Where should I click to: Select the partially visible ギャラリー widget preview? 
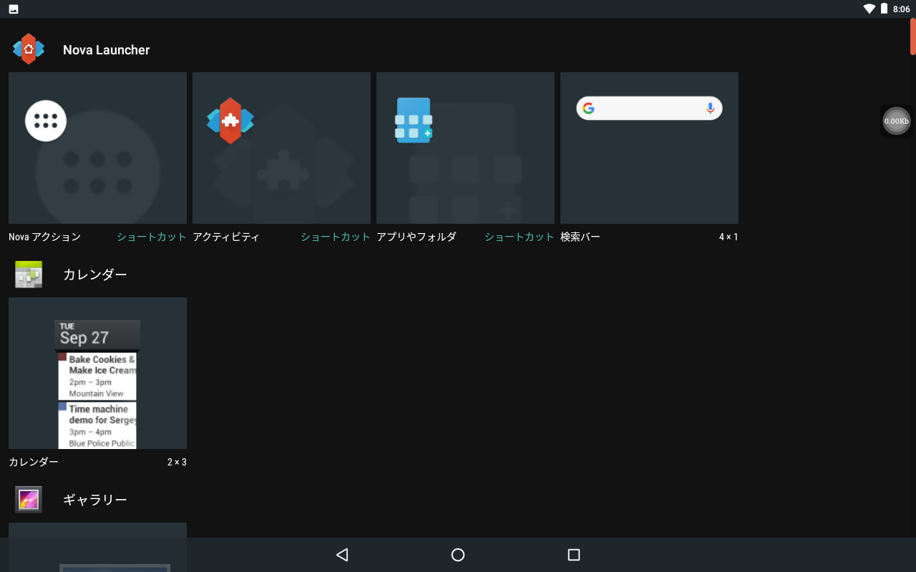[x=97, y=547]
